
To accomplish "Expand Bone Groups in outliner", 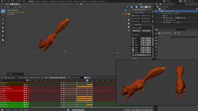I will [162, 18].
